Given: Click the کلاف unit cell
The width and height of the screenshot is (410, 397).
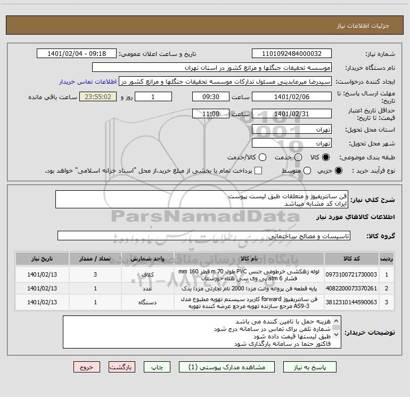Looking at the screenshot, I should click(147, 274).
